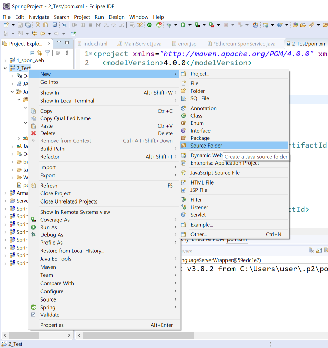Minimize the Project Explorer view
The image size is (328, 348).
(x=59, y=42)
